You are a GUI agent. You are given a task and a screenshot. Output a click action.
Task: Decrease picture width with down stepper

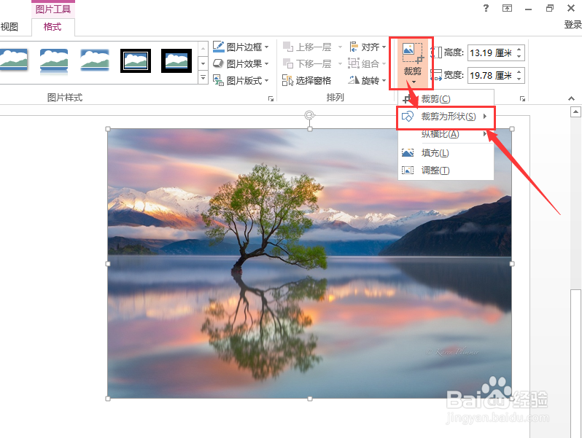(519, 79)
